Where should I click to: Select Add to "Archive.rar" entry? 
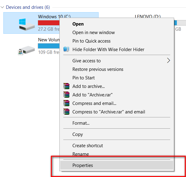(117, 95)
